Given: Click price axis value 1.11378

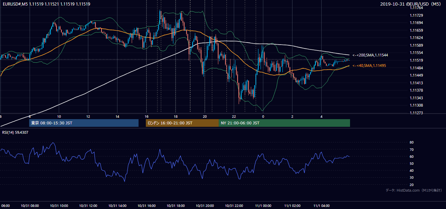Looking at the screenshot, I should click(416, 90).
